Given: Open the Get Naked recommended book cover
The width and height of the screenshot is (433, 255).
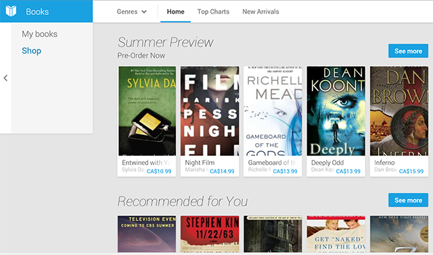Looking at the screenshot, I should pyautogui.click(x=336, y=234).
